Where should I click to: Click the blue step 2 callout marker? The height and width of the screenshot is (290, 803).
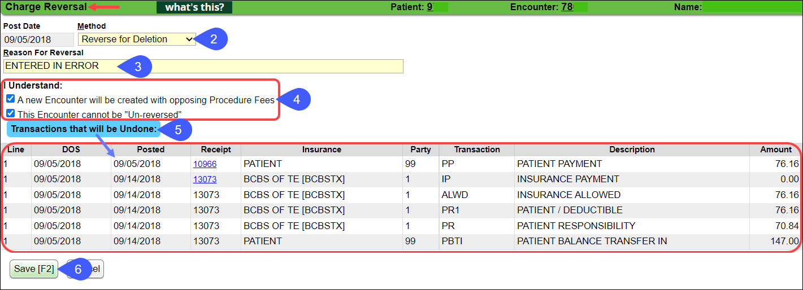215,39
